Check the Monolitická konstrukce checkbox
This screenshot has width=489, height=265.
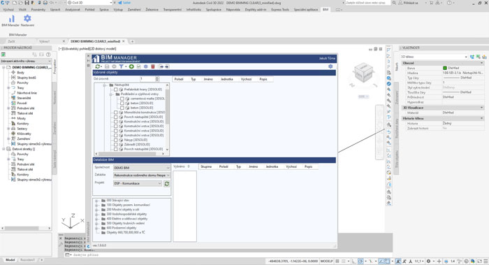tap(116, 113)
